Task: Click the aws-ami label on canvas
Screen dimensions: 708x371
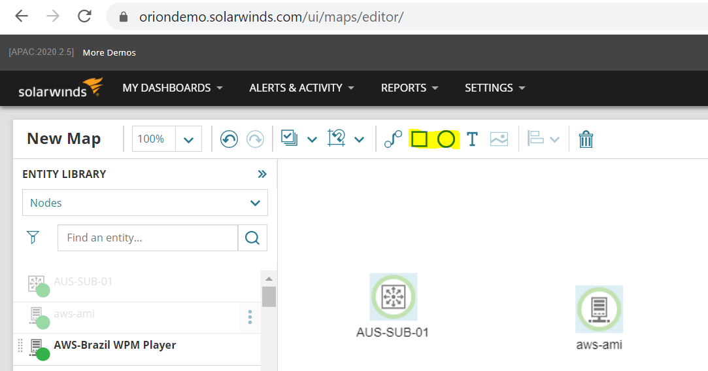Action: point(599,345)
